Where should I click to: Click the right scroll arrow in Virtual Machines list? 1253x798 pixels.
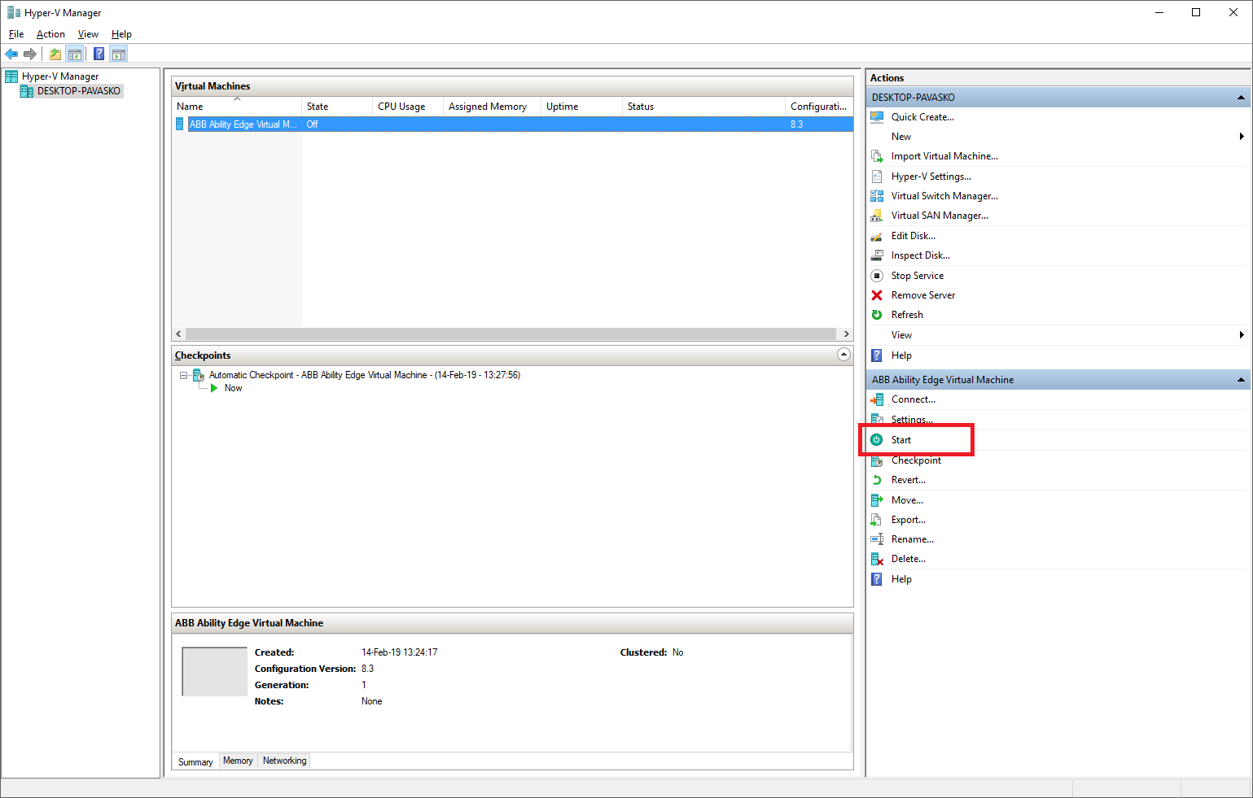(846, 334)
